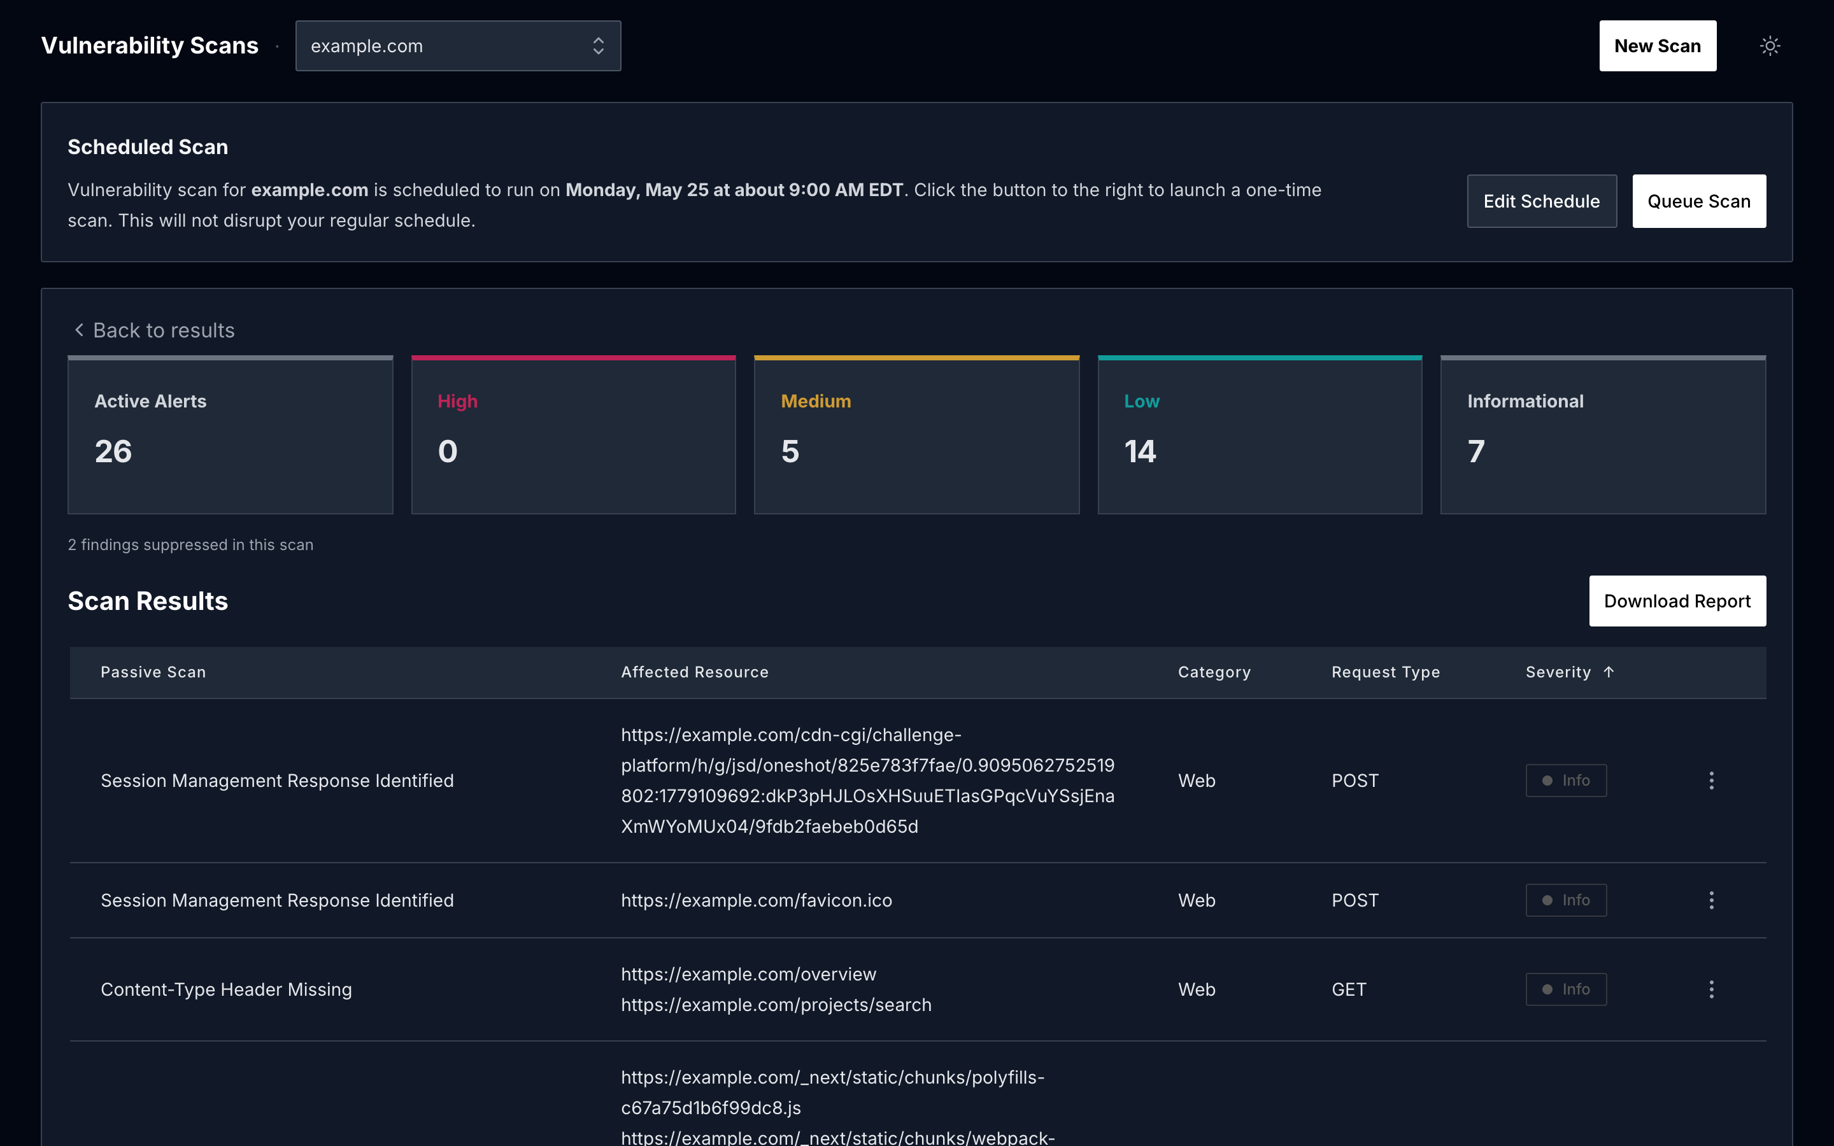Image resolution: width=1834 pixels, height=1146 pixels.
Task: Click Content-Type Header Missing finding name
Action: (227, 990)
